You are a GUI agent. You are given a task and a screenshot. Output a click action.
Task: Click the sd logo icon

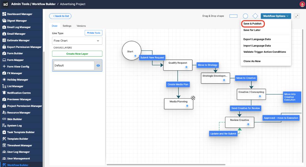click(x=6, y=4)
